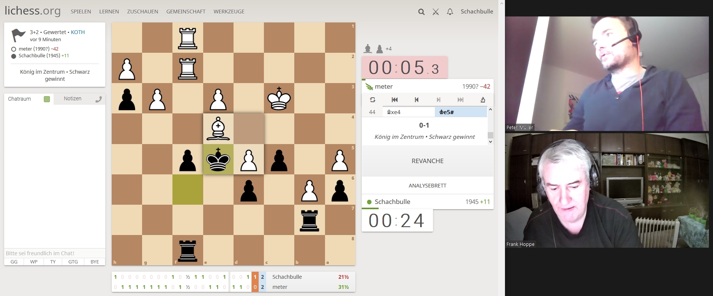Click the white pawn on h2

pyautogui.click(x=127, y=68)
